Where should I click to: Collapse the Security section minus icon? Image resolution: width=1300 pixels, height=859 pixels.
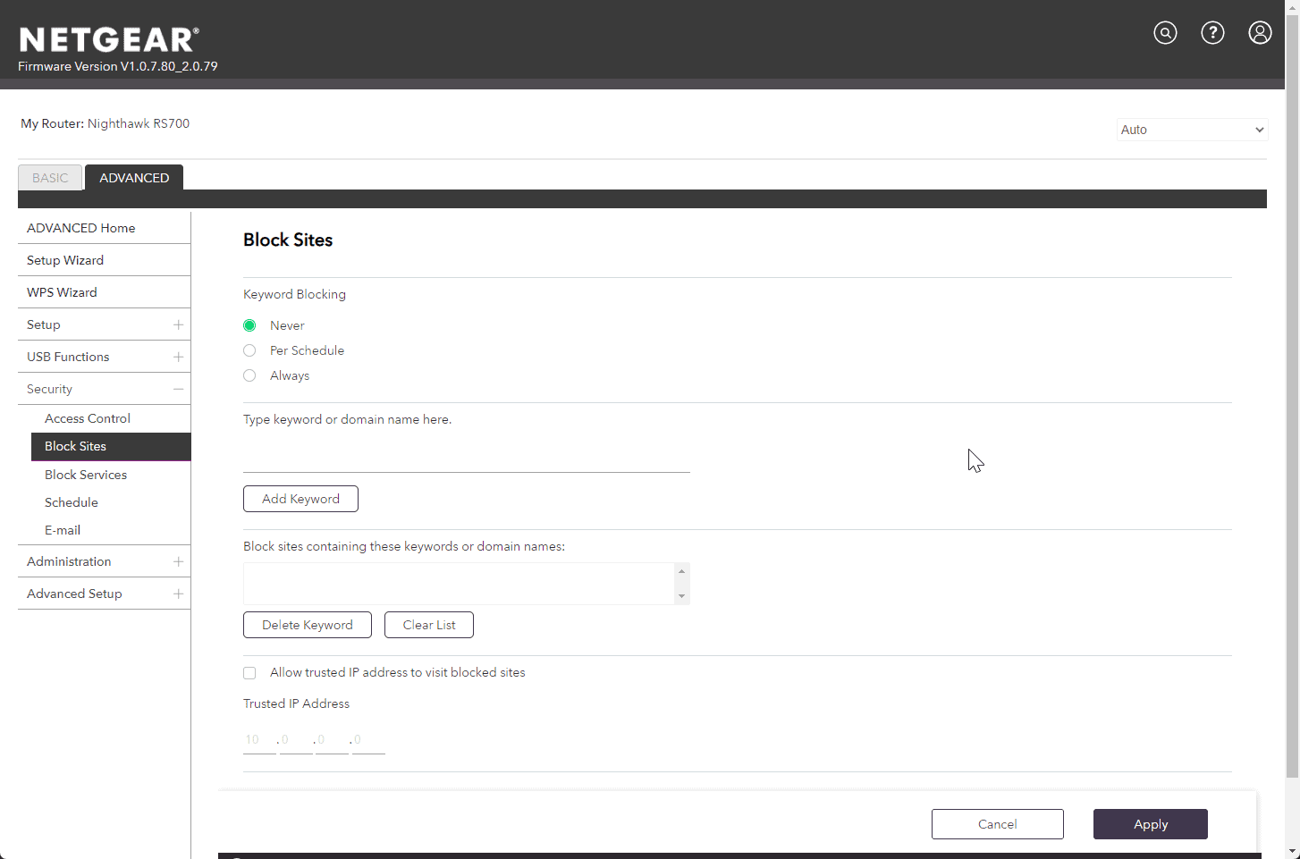178,389
